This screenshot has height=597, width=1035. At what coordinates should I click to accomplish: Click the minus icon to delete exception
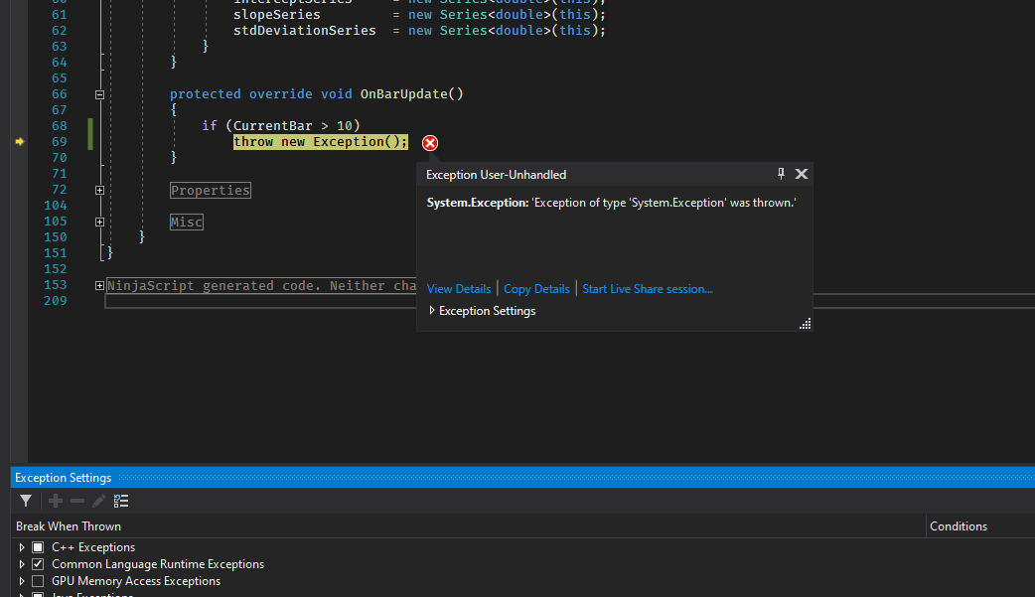[x=77, y=501]
